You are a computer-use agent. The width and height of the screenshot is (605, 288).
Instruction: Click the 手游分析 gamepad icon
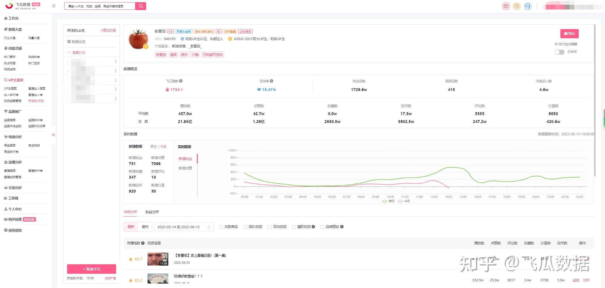[x=6, y=188]
